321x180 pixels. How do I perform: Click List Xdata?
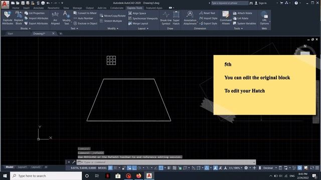click(x=241, y=18)
